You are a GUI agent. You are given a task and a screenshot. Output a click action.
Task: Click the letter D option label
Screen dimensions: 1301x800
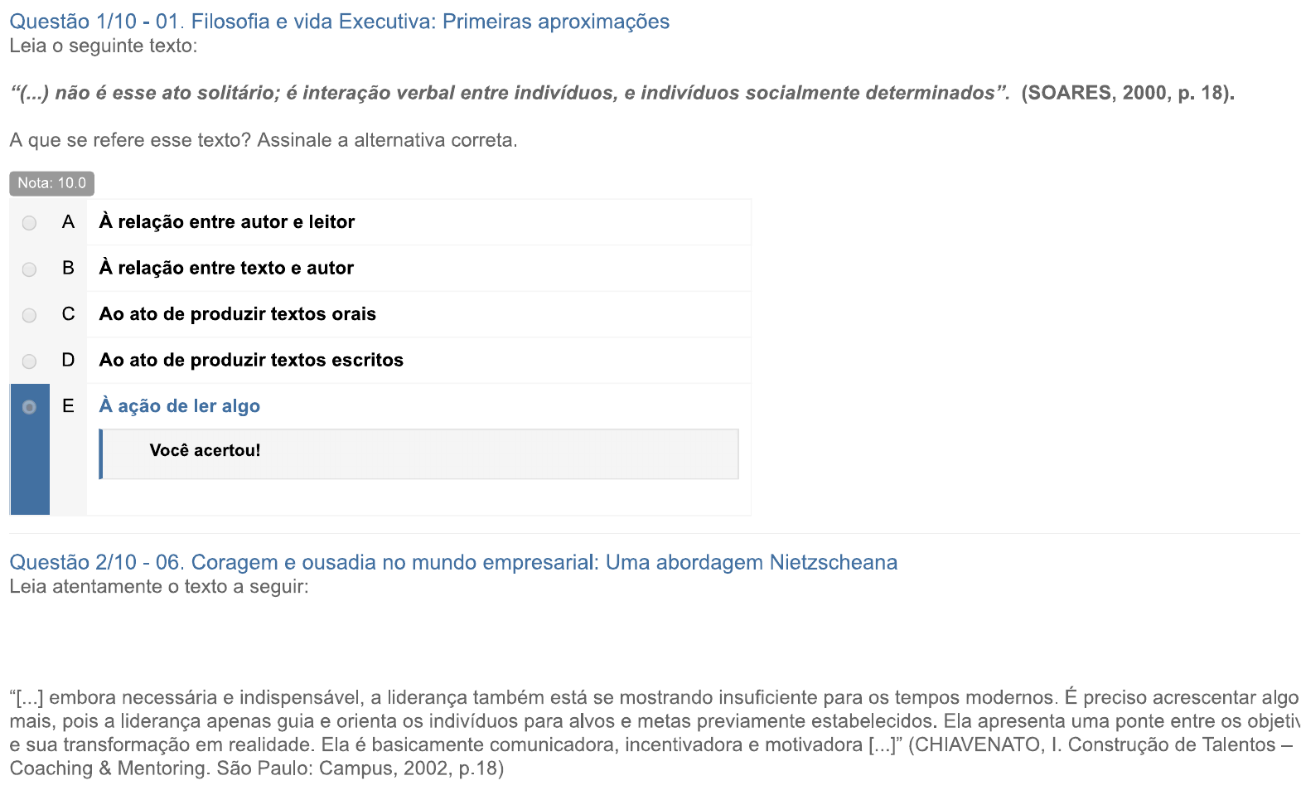[x=68, y=360]
